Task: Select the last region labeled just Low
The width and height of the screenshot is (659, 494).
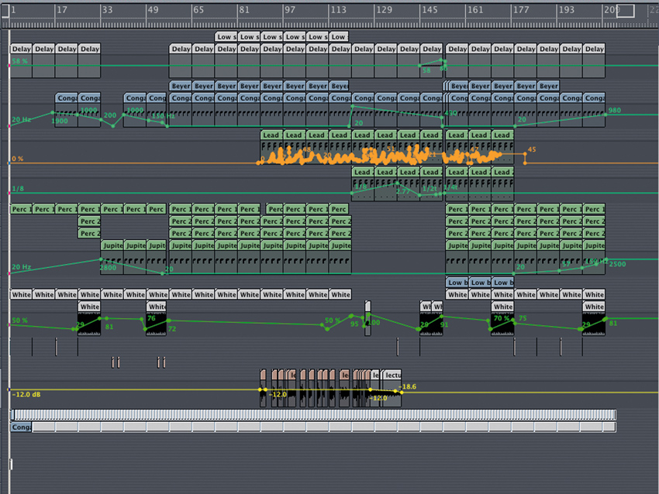Action: 338,36
